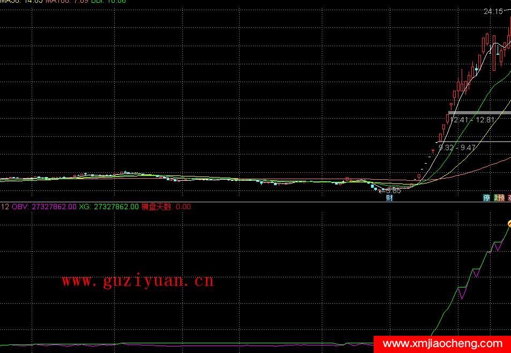Click the divider between price and OBV panels
The image size is (511, 353).
tap(255, 202)
